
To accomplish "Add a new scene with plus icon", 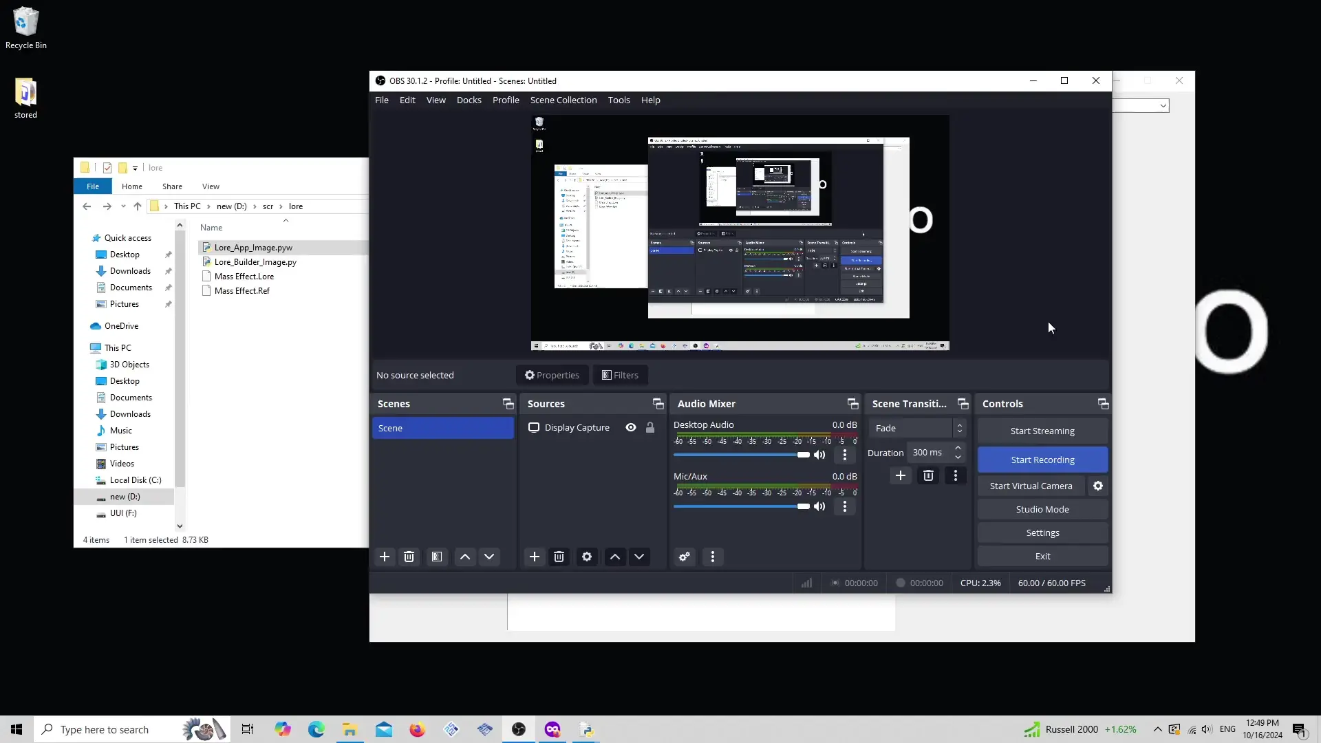I will point(385,557).
